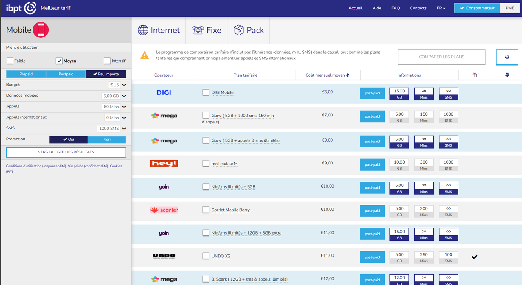Click the Fixe telephone icon
The image size is (522, 285).
(x=198, y=30)
